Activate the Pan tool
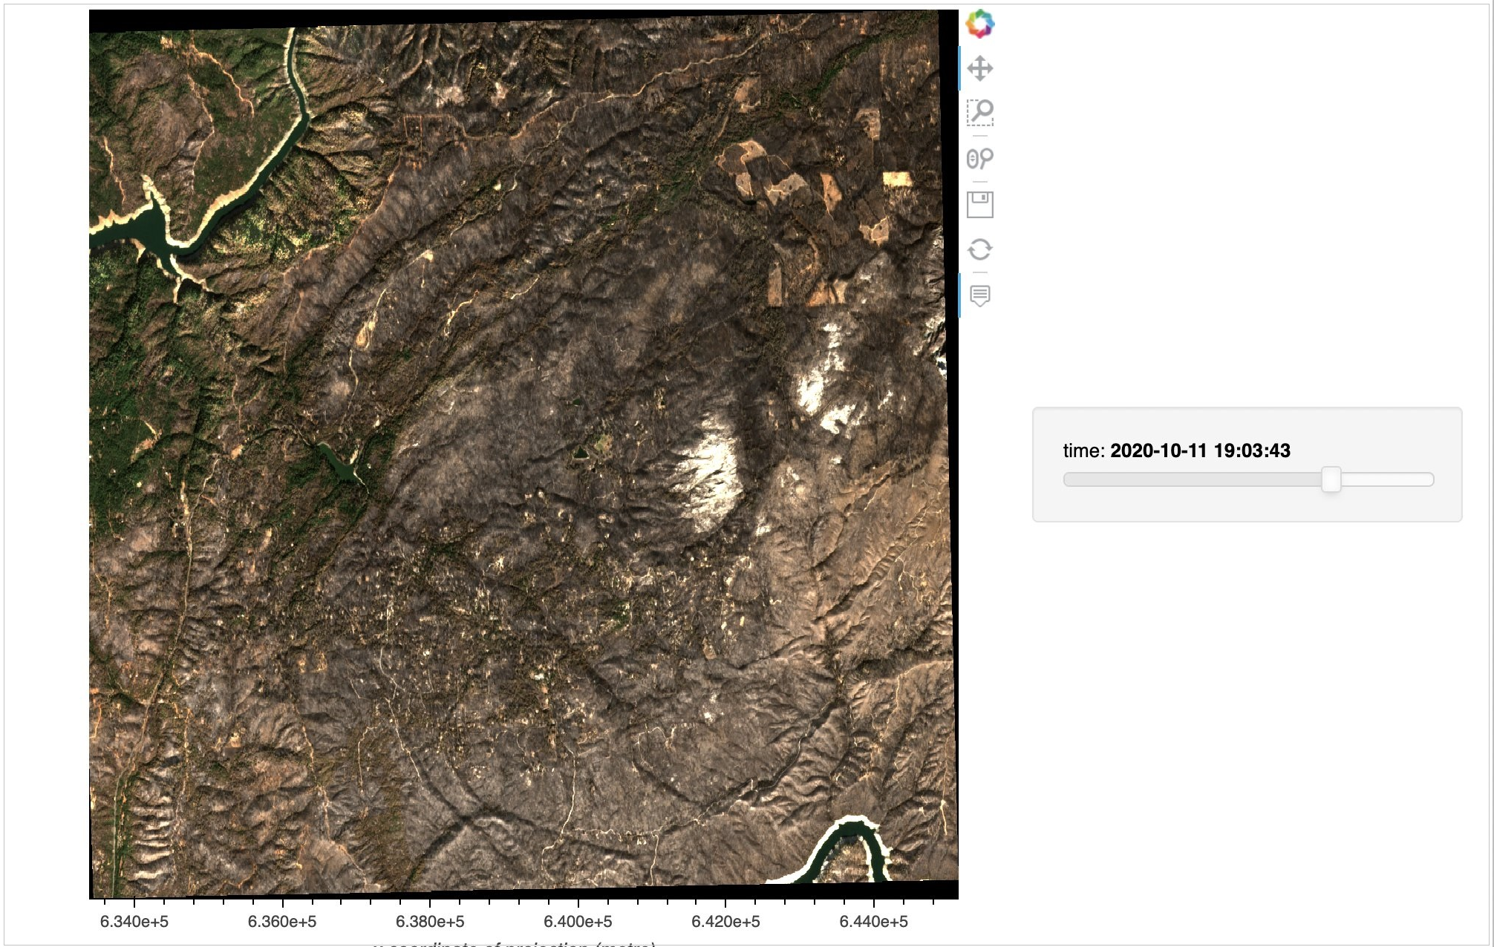The image size is (1494, 947). click(979, 68)
